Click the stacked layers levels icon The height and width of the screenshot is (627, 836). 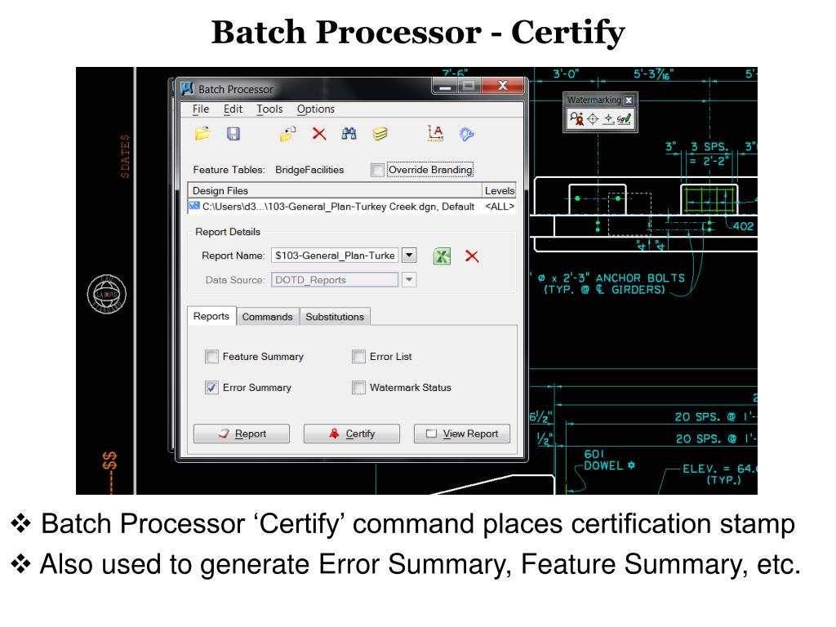(380, 133)
